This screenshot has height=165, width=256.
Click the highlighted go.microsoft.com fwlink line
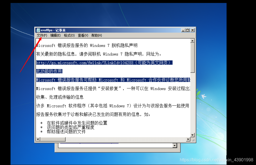(x=104, y=63)
